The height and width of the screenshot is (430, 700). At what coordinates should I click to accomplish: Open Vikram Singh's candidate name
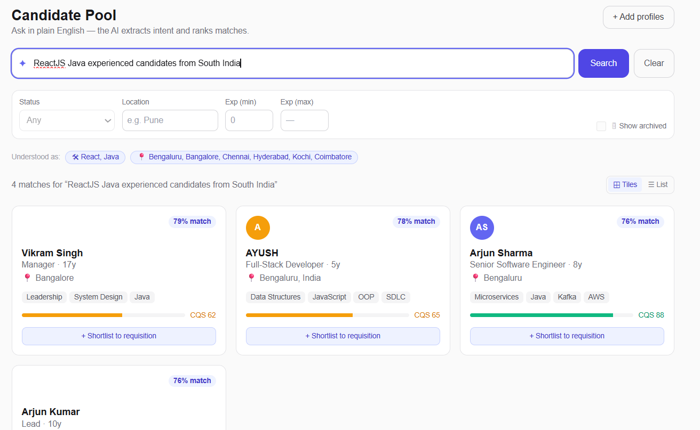[52, 253]
